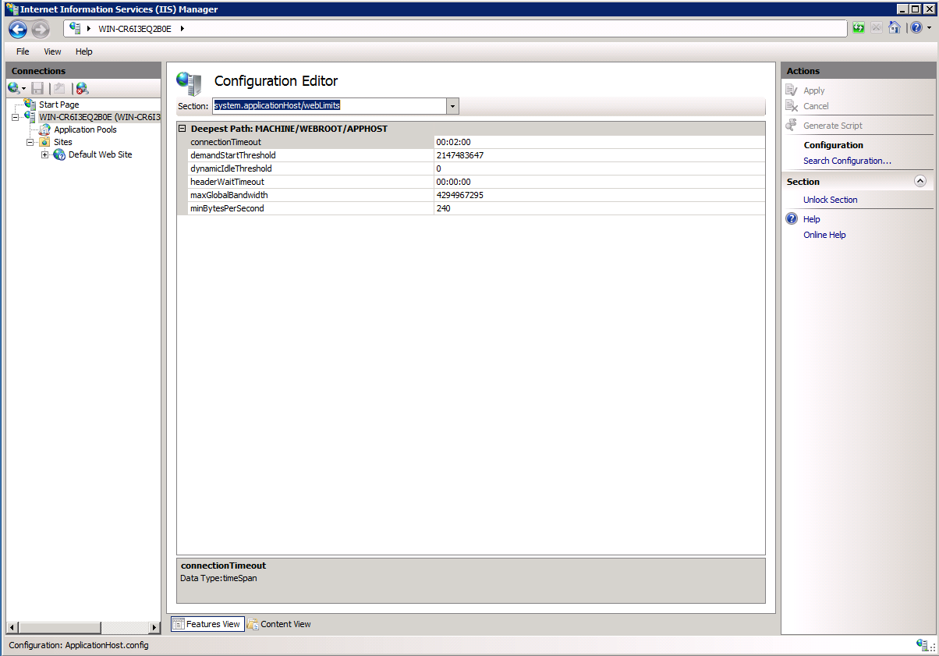Click the Up folder icon in Connections toolbar

tap(59, 89)
